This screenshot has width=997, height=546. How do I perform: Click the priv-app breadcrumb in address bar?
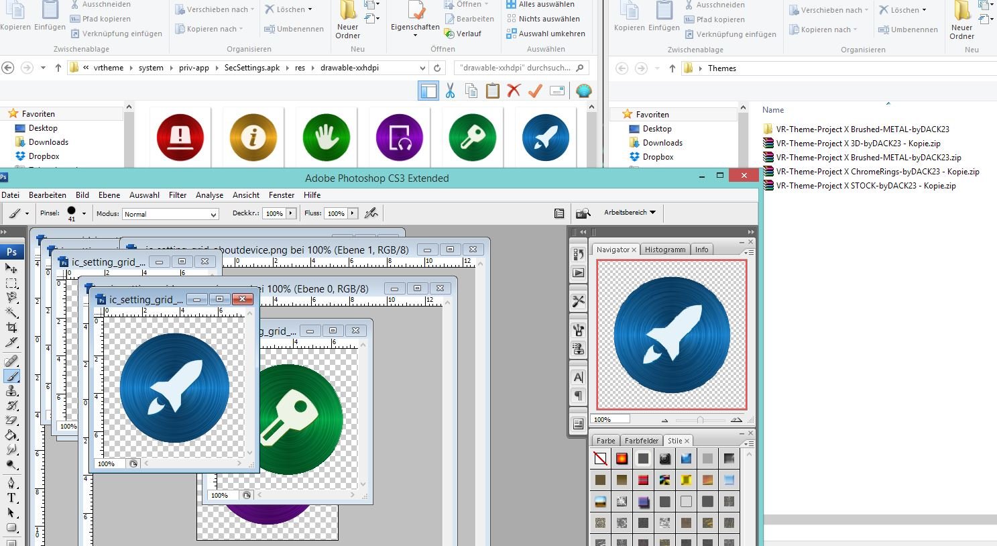[194, 68]
